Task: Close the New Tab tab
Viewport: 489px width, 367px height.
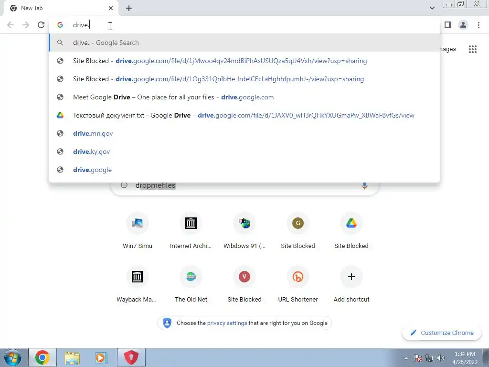Action: 111,8
